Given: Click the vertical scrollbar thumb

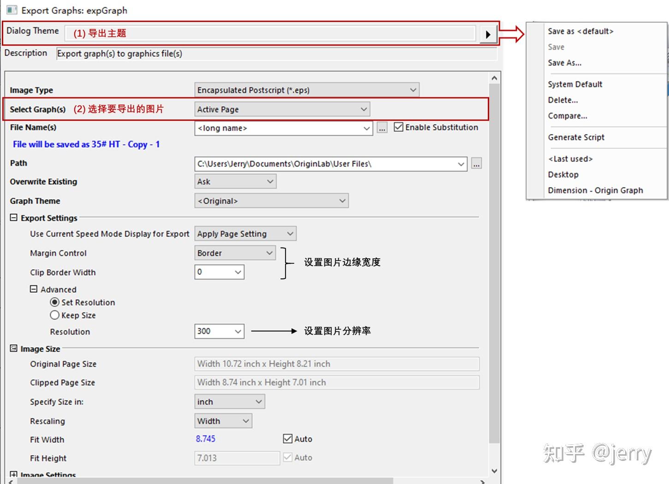Looking at the screenshot, I should pyautogui.click(x=494, y=263).
